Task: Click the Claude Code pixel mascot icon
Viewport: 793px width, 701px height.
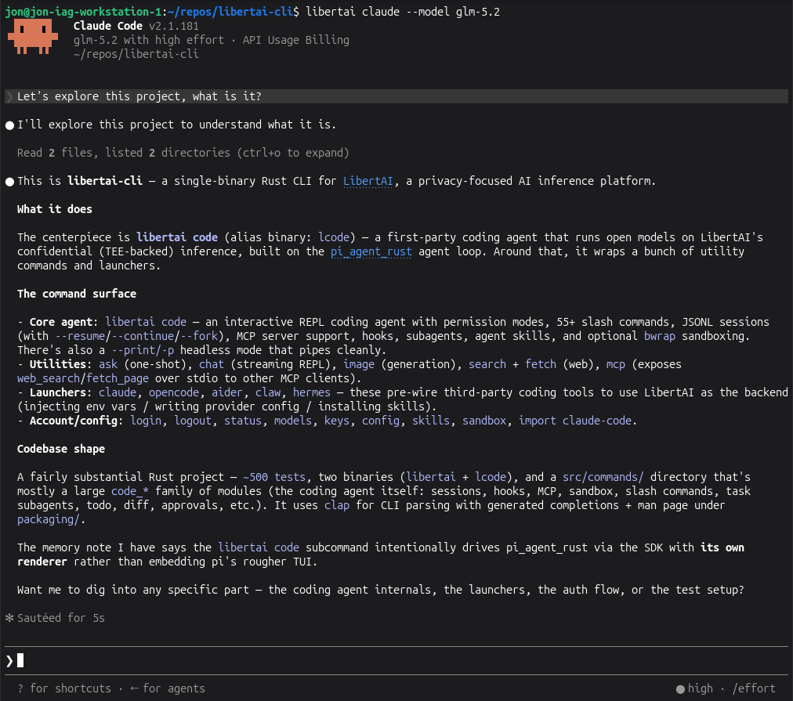Action: [x=33, y=36]
